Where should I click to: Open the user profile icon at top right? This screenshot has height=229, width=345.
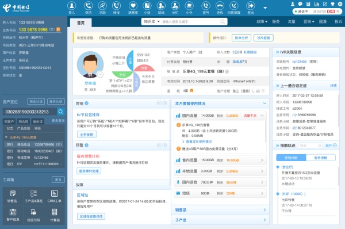click(293, 4)
